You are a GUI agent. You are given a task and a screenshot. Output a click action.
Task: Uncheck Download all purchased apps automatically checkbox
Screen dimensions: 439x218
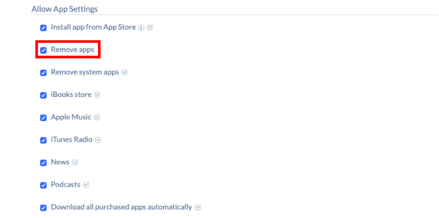tap(43, 208)
